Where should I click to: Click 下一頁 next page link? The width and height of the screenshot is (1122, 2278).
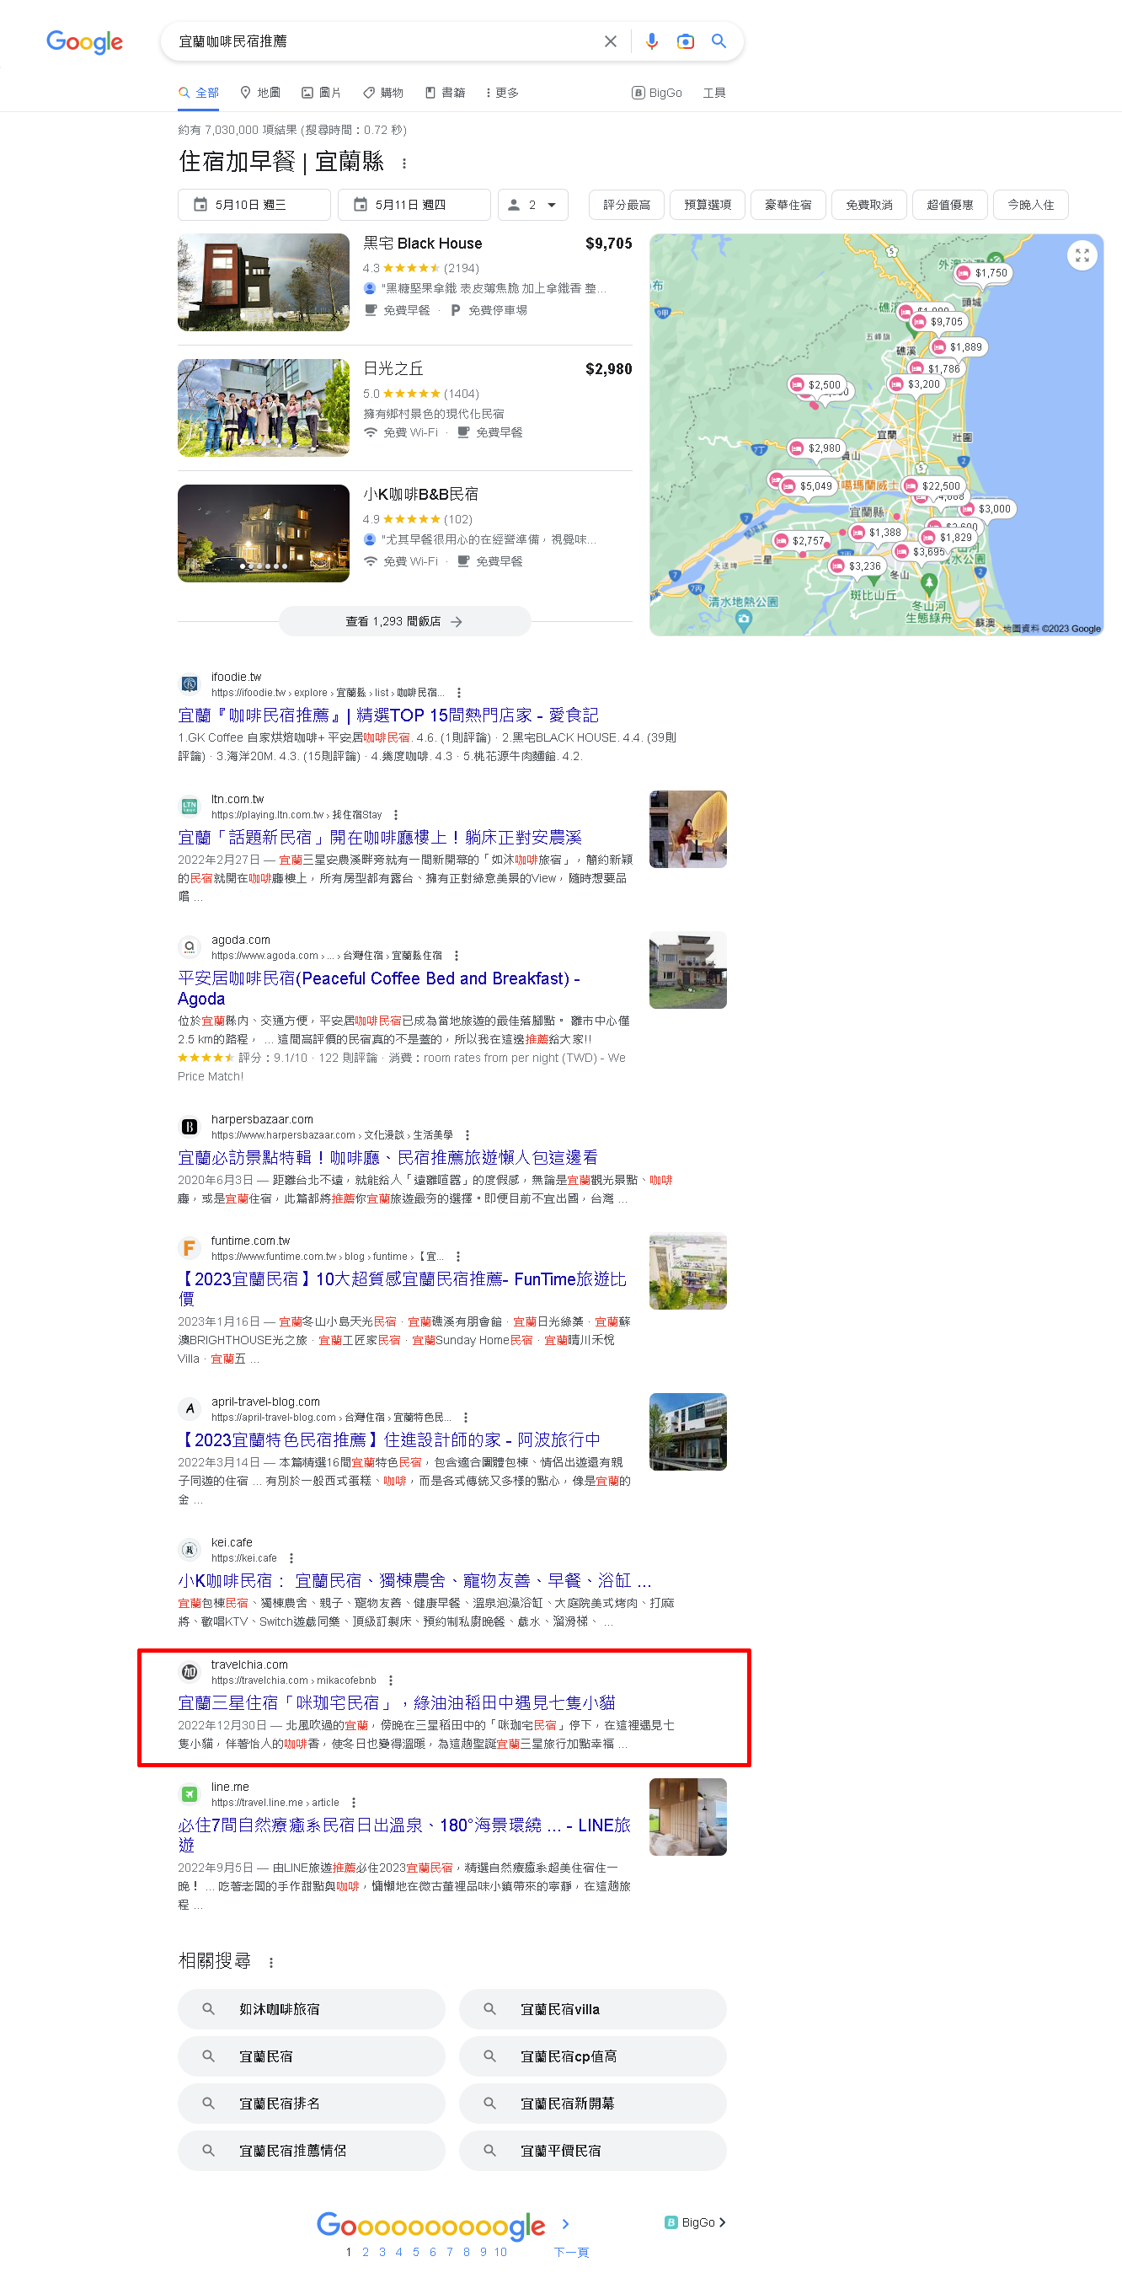[x=571, y=2253]
